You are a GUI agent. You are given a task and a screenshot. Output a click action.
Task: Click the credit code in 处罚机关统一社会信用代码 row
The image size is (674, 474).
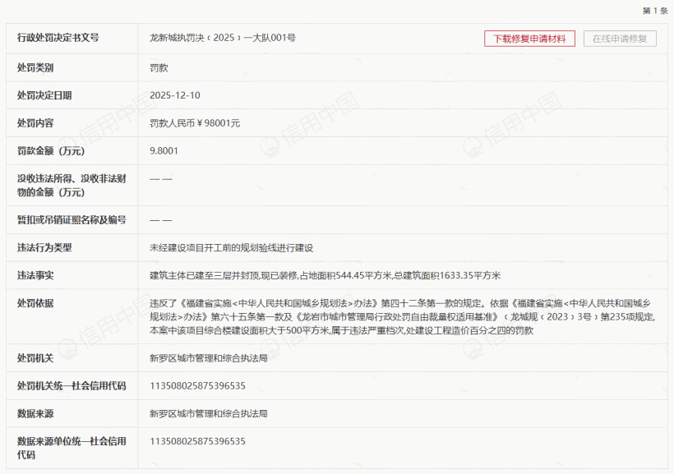click(197, 386)
